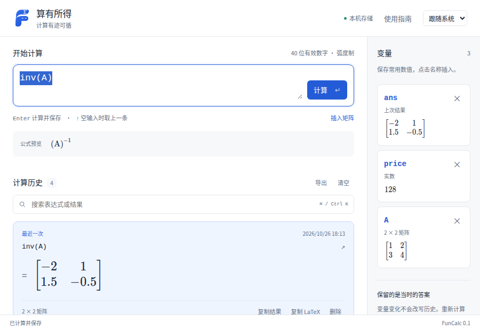Click 复制 LaTeX on the latest result
The width and height of the screenshot is (480, 330).
click(x=305, y=311)
